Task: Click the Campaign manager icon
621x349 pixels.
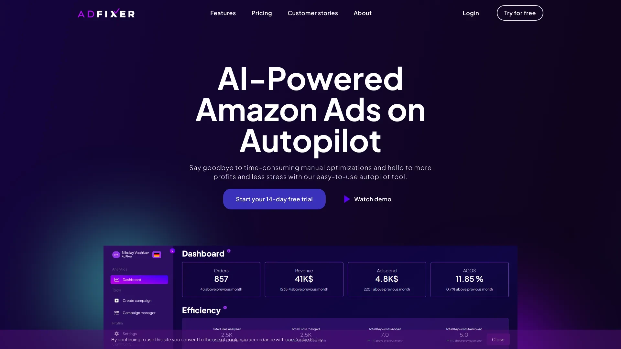Action: pos(116,312)
